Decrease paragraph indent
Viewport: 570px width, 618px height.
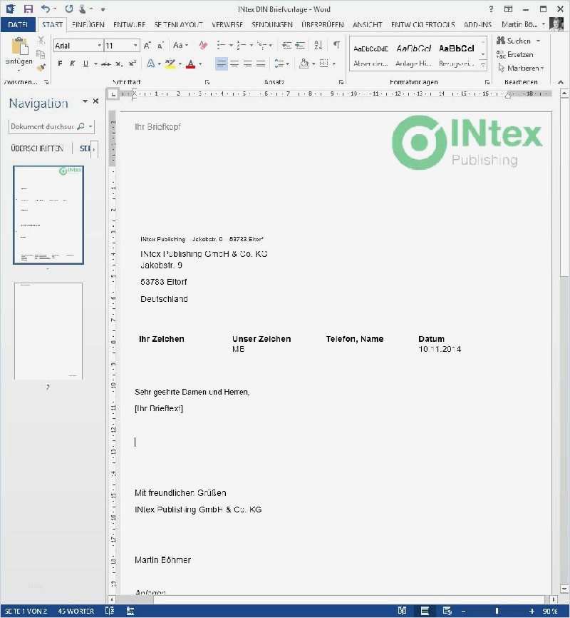tap(286, 46)
